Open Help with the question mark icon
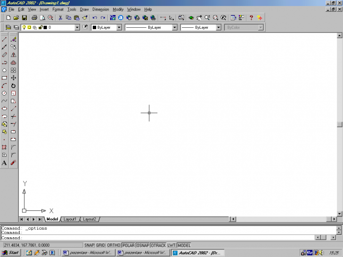 (x=251, y=18)
